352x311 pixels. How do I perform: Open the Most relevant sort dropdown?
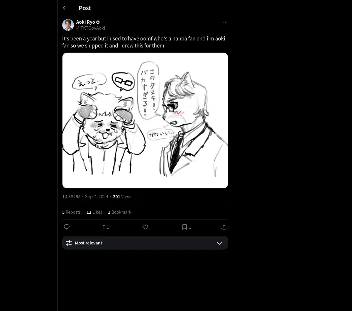click(145, 243)
